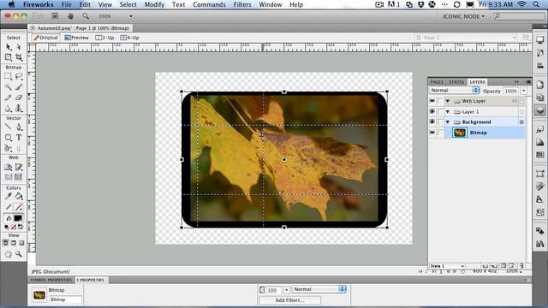Toggle visibility of Web Layer
Image resolution: width=548 pixels, height=308 pixels.
point(432,101)
